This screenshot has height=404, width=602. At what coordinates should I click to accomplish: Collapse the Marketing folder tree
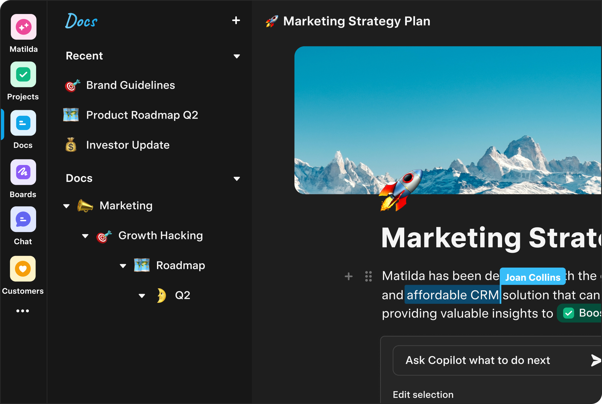pos(66,206)
